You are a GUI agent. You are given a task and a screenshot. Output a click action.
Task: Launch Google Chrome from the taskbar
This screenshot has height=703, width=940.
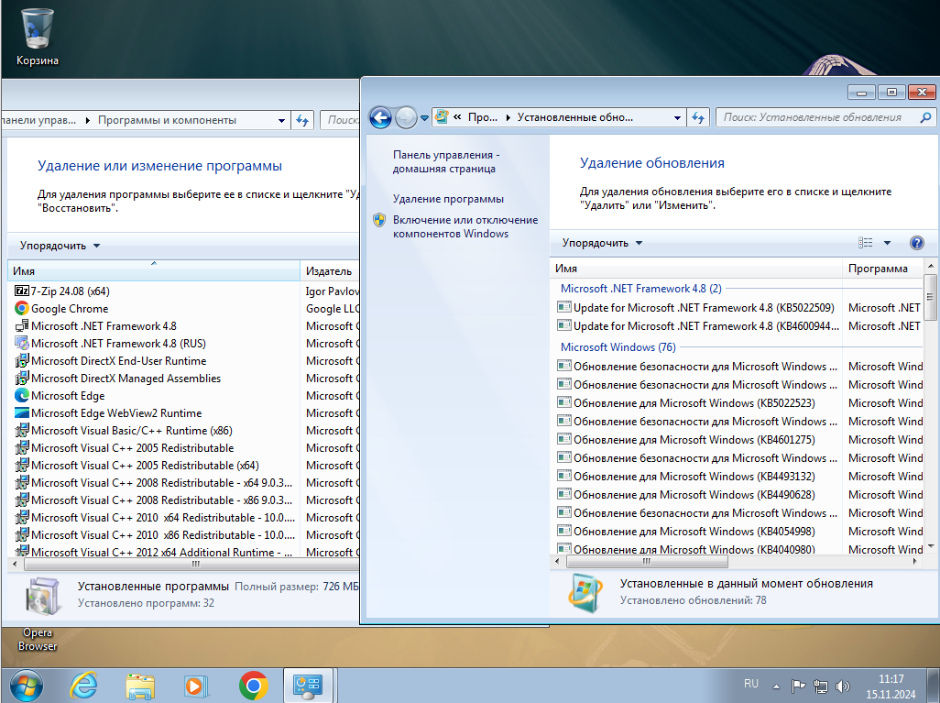point(253,686)
